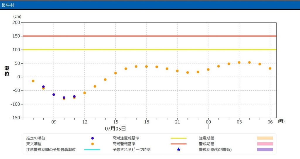
Task: Click the red warning threshold line at 150
Action: click(150, 36)
